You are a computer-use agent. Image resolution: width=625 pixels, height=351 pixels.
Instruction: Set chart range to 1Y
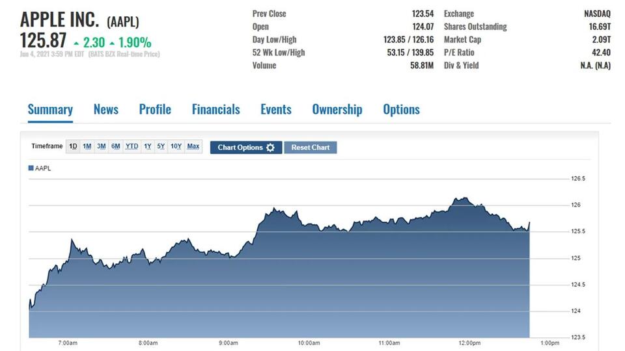coord(148,146)
